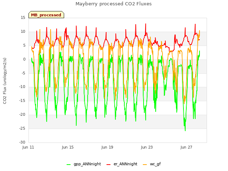This screenshot has height=171, width=228.
Task: Click the y-axis value 5
Action: point(24,46)
